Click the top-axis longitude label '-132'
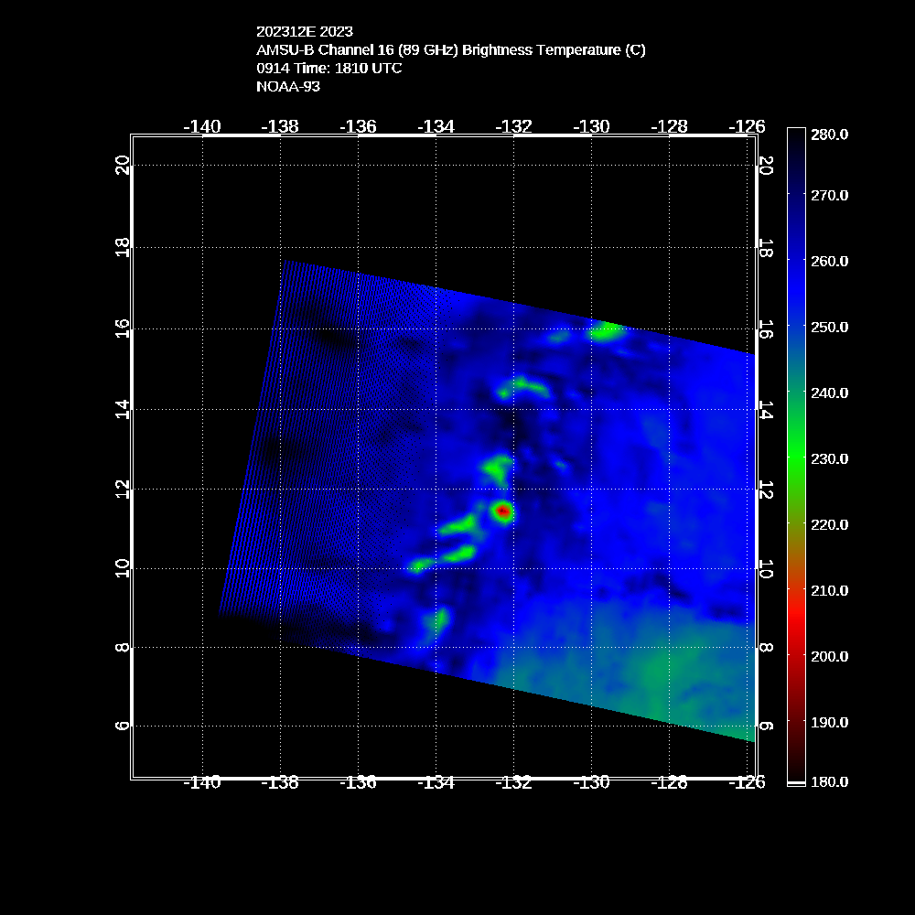This screenshot has width=915, height=915. 514,126
